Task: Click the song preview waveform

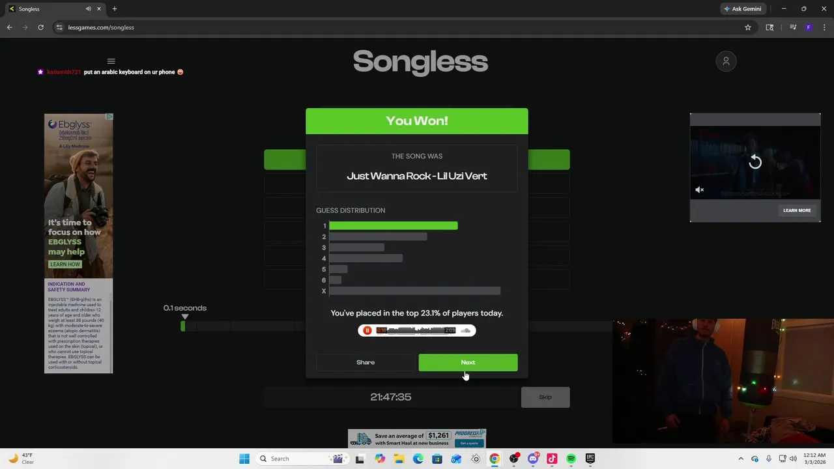Action: pyautogui.click(x=416, y=330)
